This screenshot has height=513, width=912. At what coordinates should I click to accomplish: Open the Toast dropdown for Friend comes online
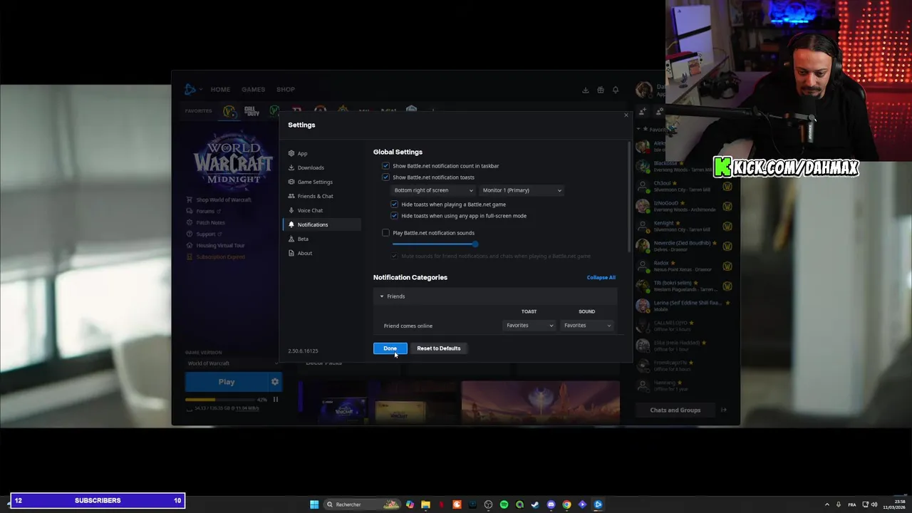click(x=529, y=326)
